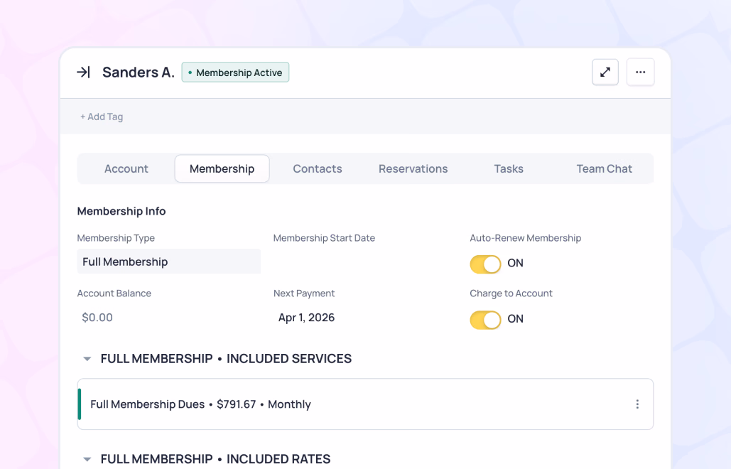Go to the Reservations tab
The image size is (731, 469).
tap(413, 168)
